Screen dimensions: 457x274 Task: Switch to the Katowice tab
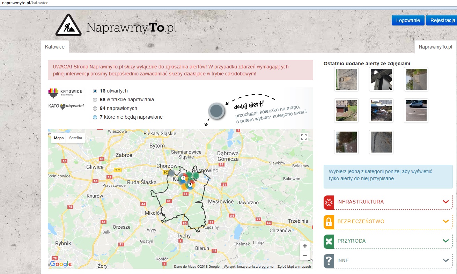coord(55,47)
